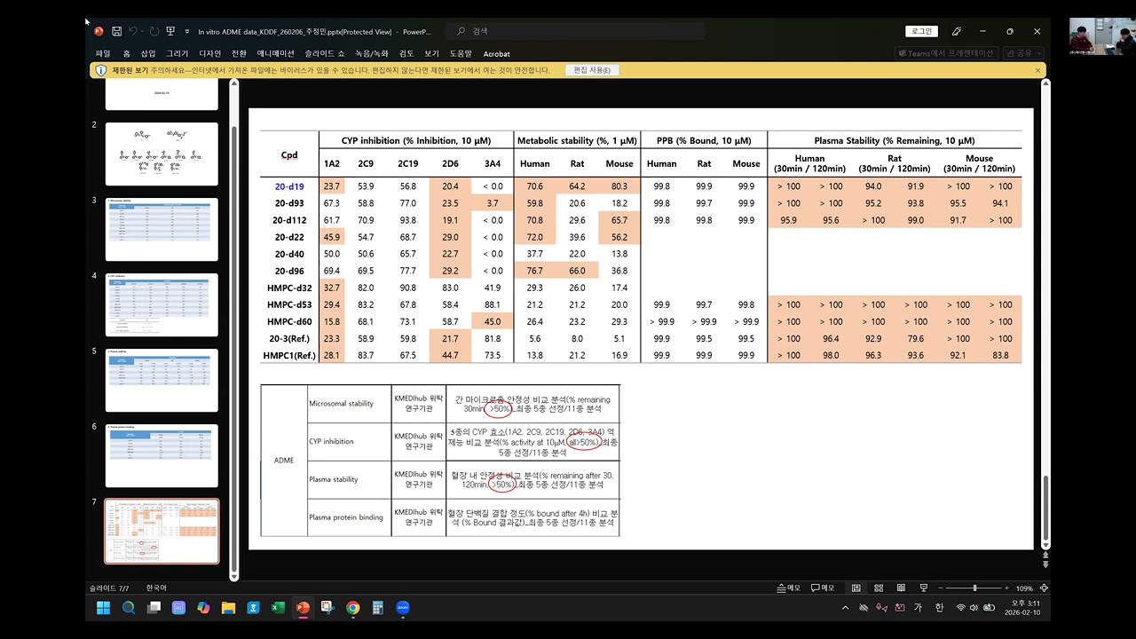Open the 슬라이드 쇼 ribbon tab
Viewport: 1136px width, 639px height.
coord(325,53)
